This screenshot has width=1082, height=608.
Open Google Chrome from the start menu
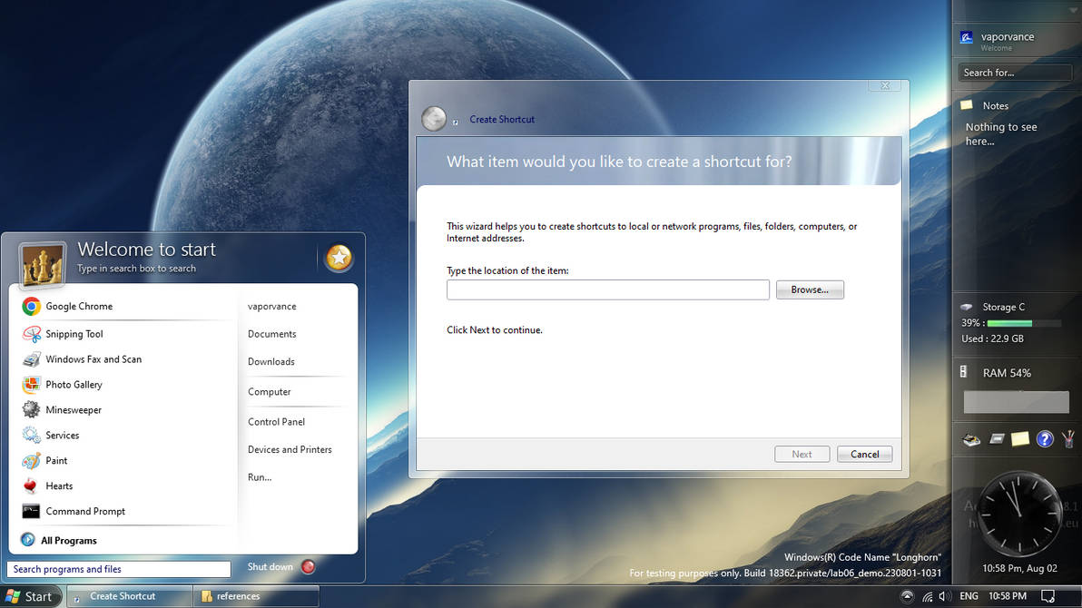point(67,306)
